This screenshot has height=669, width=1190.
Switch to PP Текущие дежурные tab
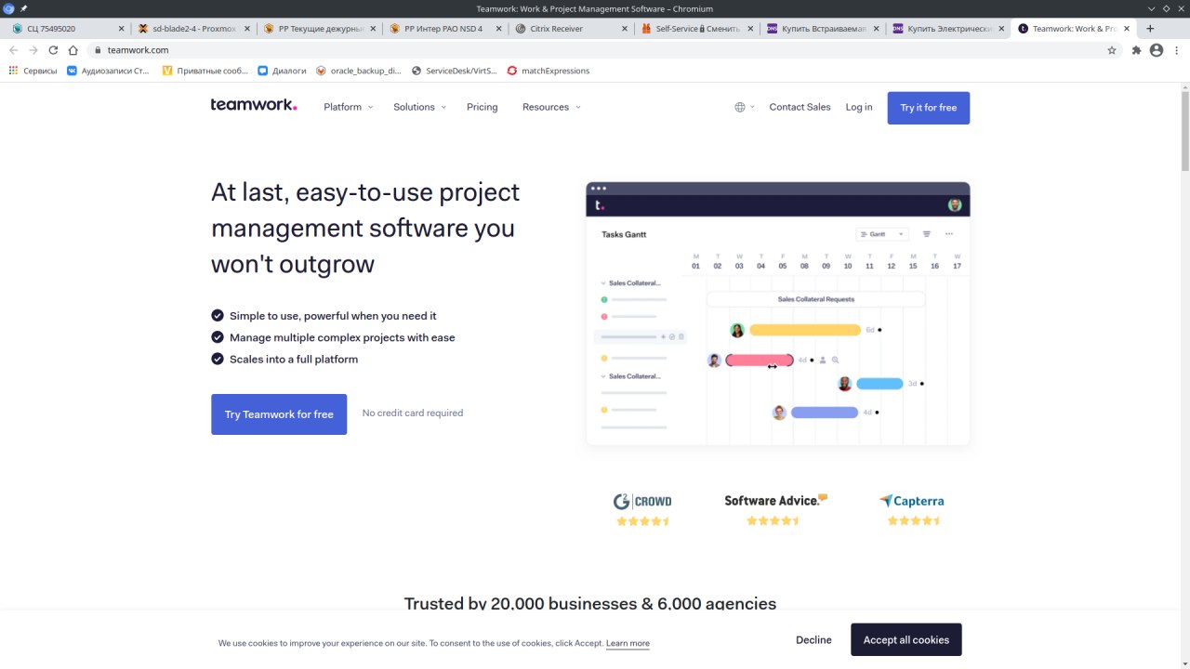pos(320,29)
